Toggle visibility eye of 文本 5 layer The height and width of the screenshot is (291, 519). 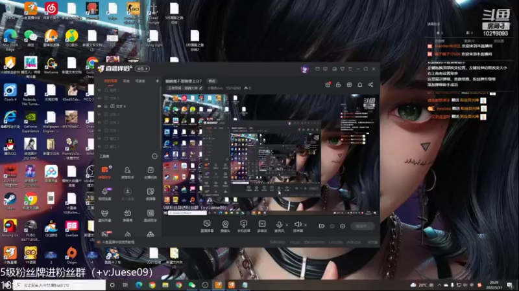99,98
